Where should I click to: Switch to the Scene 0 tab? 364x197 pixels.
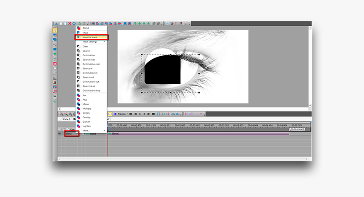(x=66, y=119)
